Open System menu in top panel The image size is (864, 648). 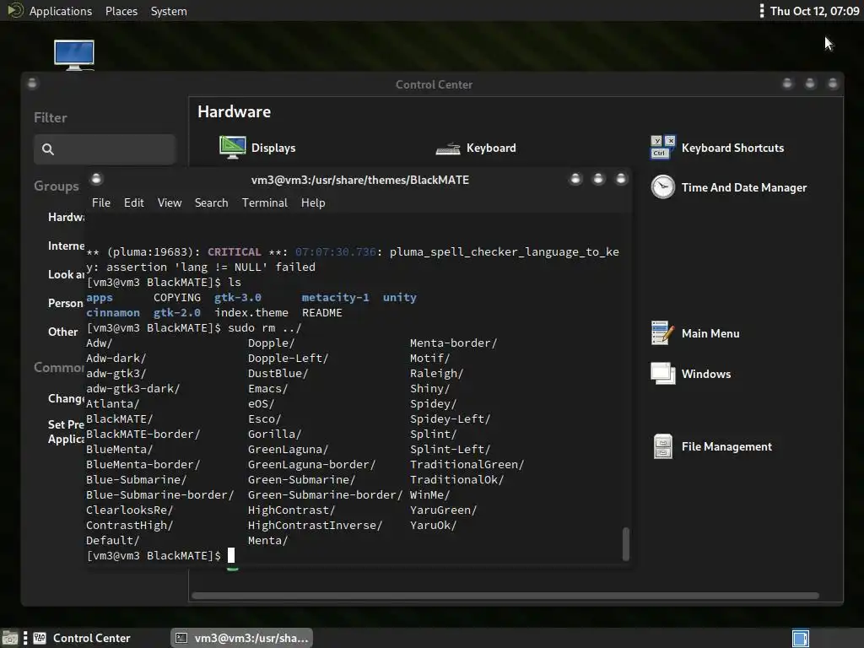(169, 11)
